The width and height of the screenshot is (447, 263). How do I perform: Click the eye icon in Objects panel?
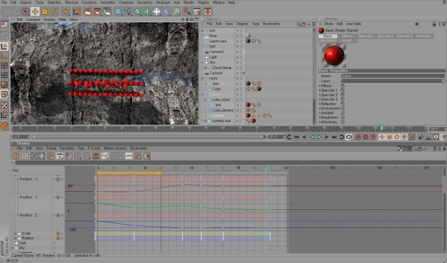(309, 24)
